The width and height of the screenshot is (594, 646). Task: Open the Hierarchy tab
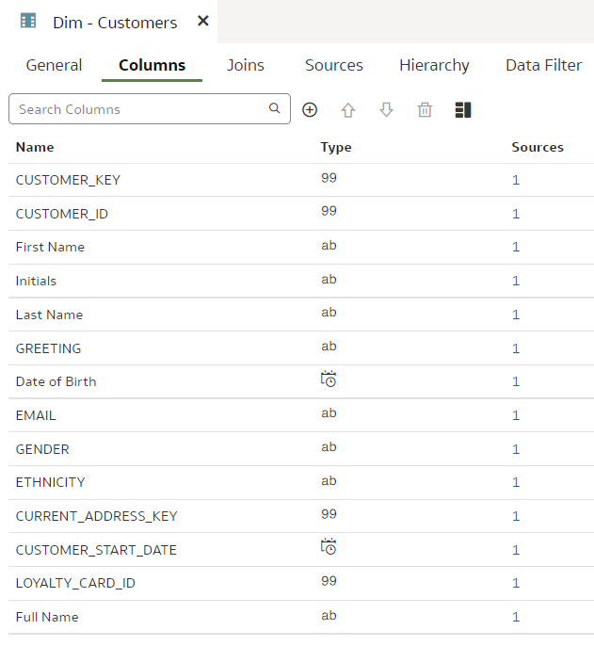pyautogui.click(x=434, y=65)
